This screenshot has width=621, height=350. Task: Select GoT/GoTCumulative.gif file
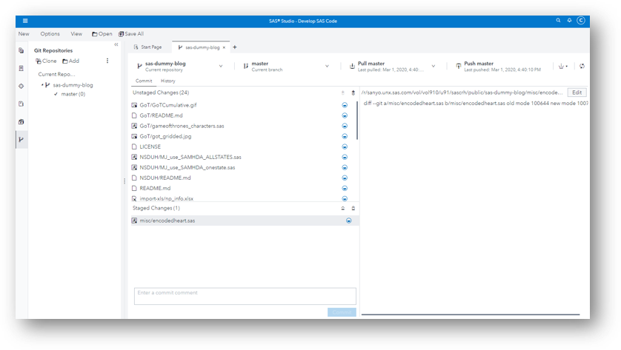click(168, 105)
